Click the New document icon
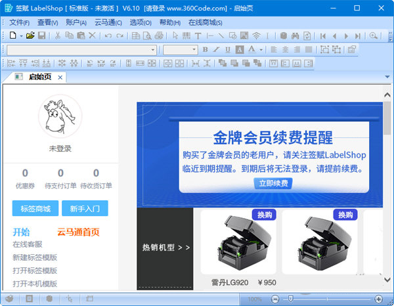The image size is (394, 306). (12, 35)
